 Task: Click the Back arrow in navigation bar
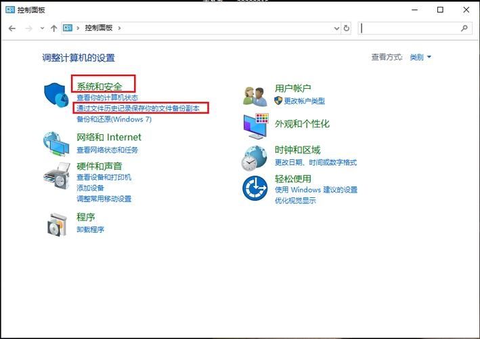tap(12, 28)
